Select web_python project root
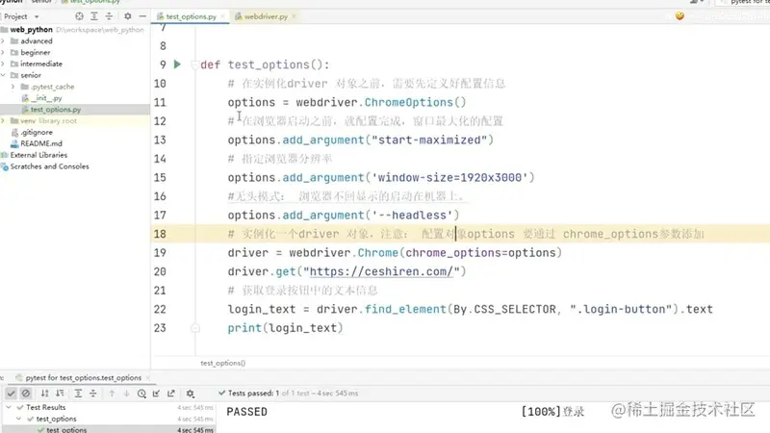The image size is (770, 433). [x=31, y=30]
